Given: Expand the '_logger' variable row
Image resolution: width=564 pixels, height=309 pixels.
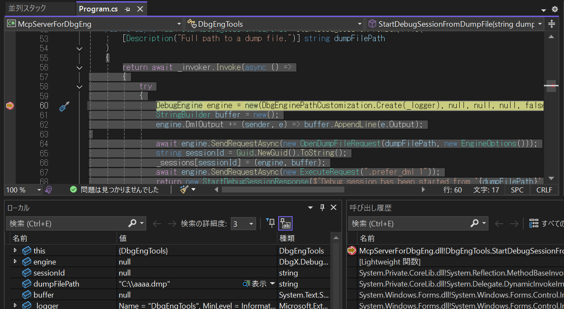Looking at the screenshot, I should click(x=15, y=305).
